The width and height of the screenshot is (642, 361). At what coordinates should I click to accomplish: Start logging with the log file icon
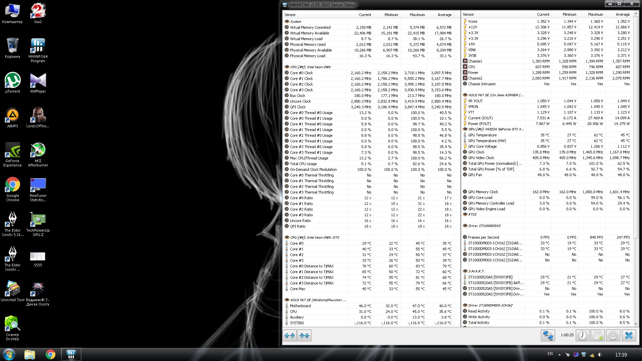coord(598,335)
